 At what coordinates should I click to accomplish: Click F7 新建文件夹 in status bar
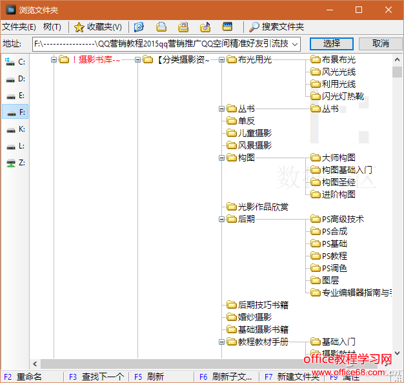[291, 377]
